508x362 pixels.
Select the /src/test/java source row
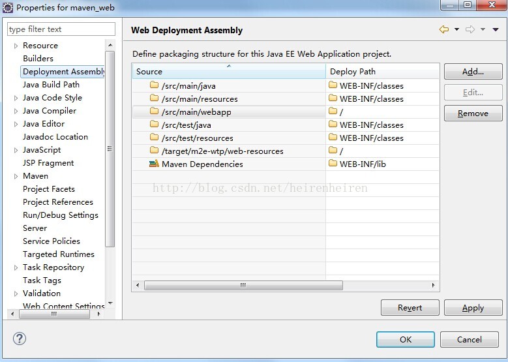(229, 125)
